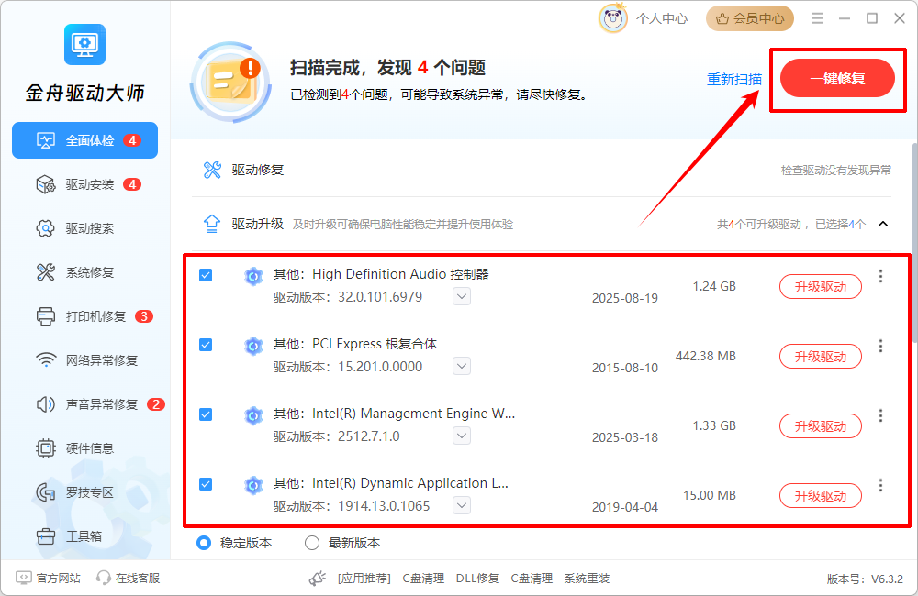Viewport: 918px width, 596px height.
Task: Uncheck PCI Express 根复合体 checkbox
Action: click(206, 345)
